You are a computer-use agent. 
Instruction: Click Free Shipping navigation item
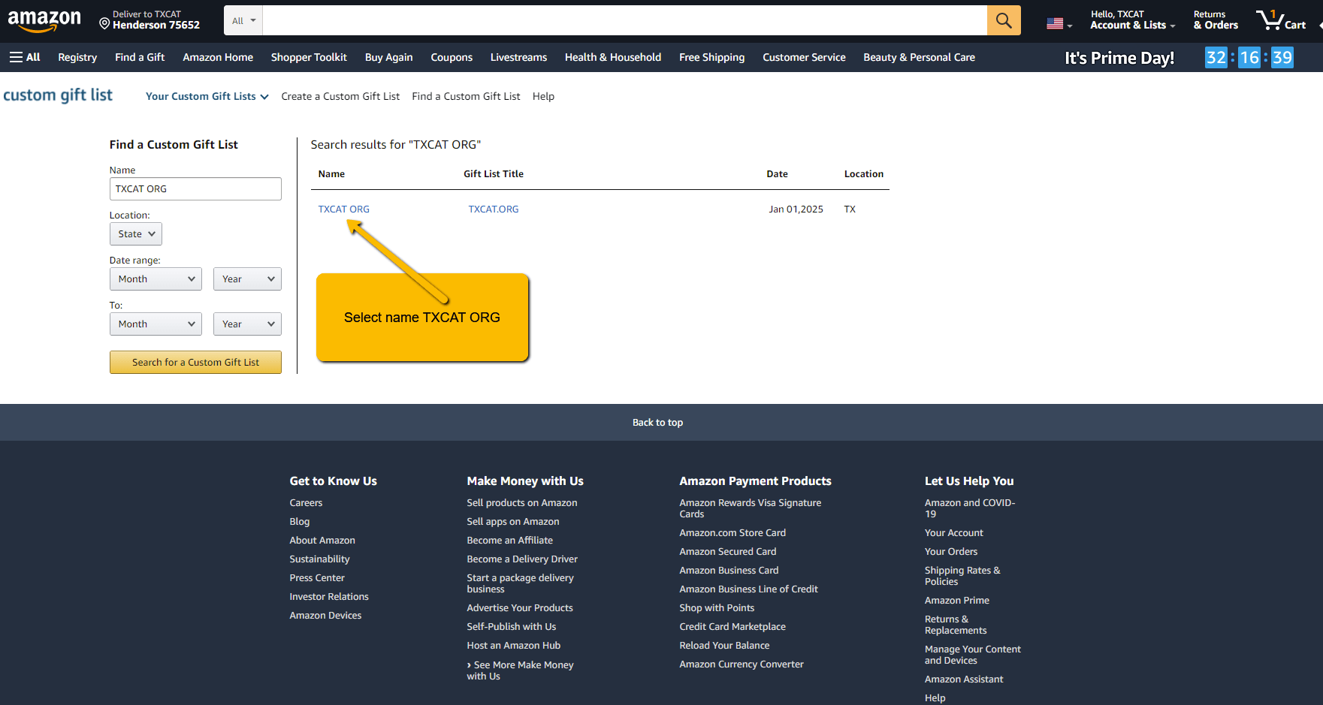712,57
